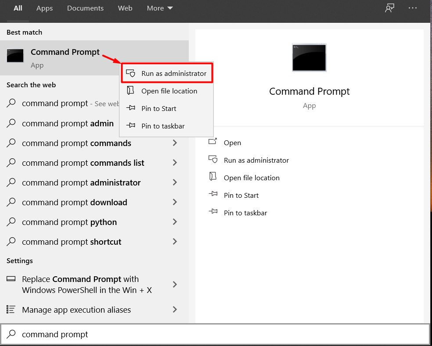
Task: Switch to the Web tab
Action: pyautogui.click(x=125, y=8)
